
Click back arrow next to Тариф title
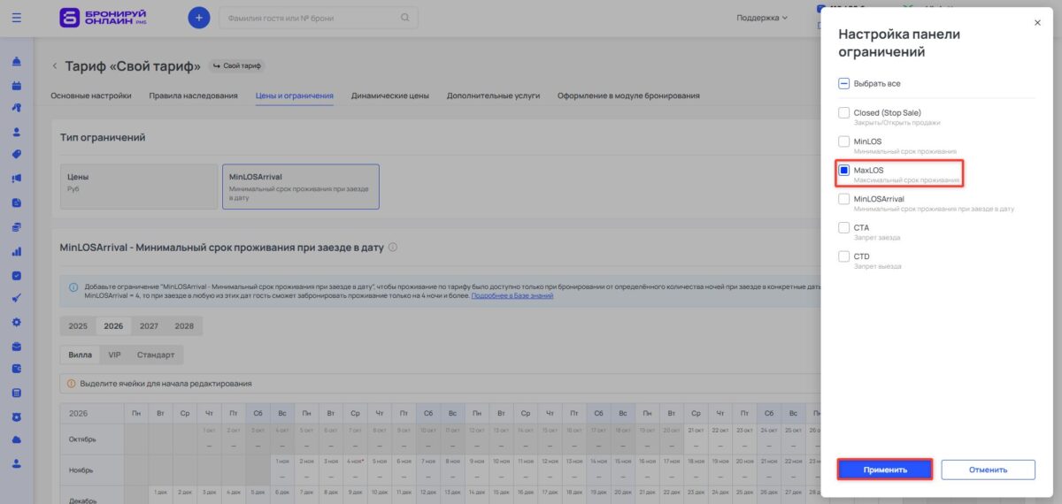pos(54,65)
